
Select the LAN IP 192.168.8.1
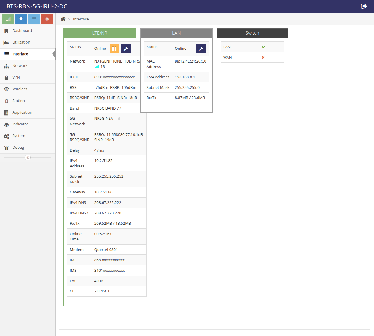pyautogui.click(x=185, y=77)
